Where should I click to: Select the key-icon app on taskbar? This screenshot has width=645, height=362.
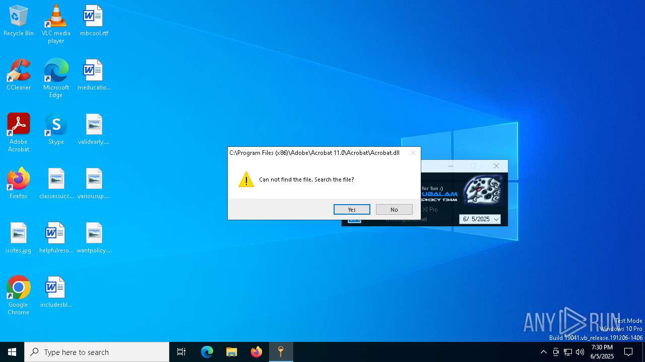coord(281,352)
